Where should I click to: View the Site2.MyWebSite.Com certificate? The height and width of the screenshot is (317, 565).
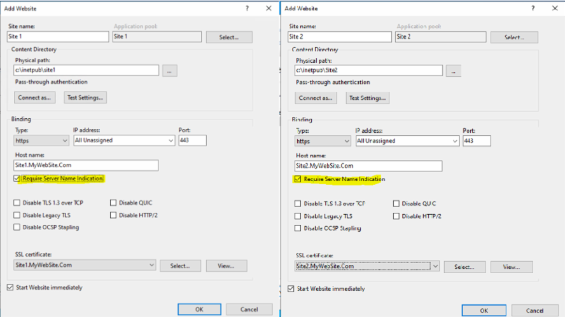coord(512,267)
